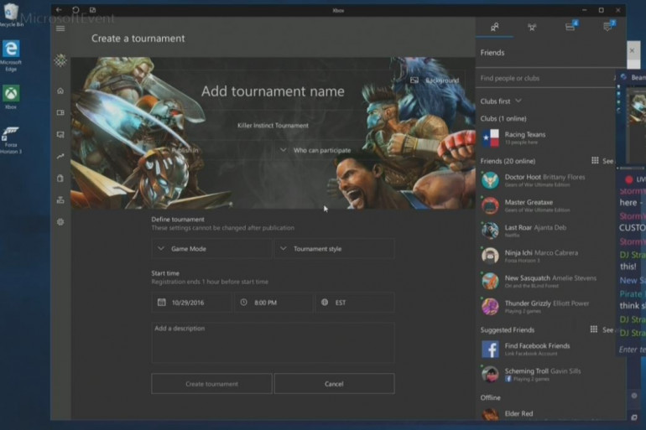Click the Cancel button
Screen dimensions: 646x430
[x=334, y=384]
